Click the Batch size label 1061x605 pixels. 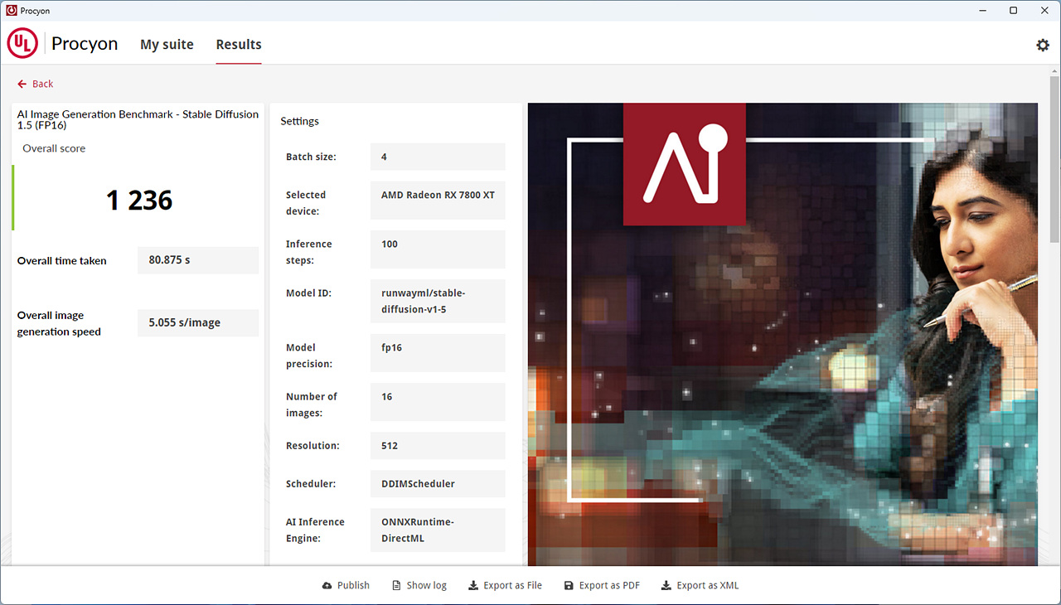tap(311, 157)
